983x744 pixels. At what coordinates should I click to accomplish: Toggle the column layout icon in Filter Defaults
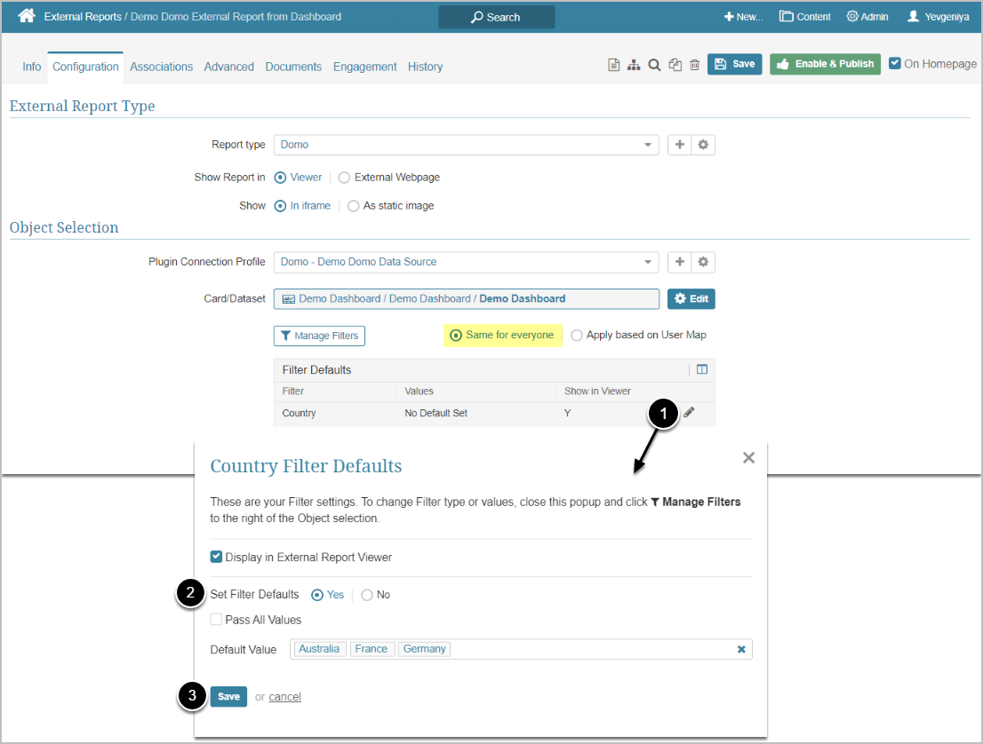[x=702, y=369]
